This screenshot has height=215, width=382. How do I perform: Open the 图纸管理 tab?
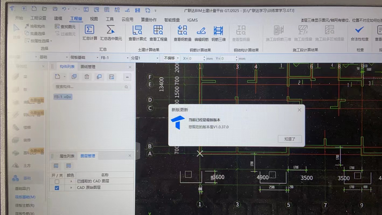[88, 67]
